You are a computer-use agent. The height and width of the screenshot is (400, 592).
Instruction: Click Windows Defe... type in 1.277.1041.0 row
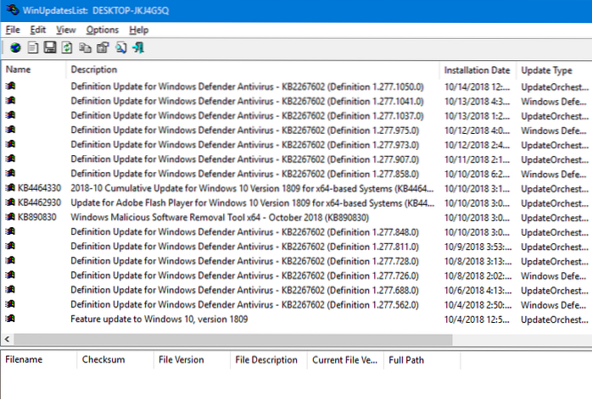[554, 102]
